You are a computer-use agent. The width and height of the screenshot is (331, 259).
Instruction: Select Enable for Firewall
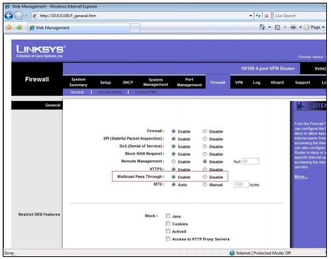[174, 131]
